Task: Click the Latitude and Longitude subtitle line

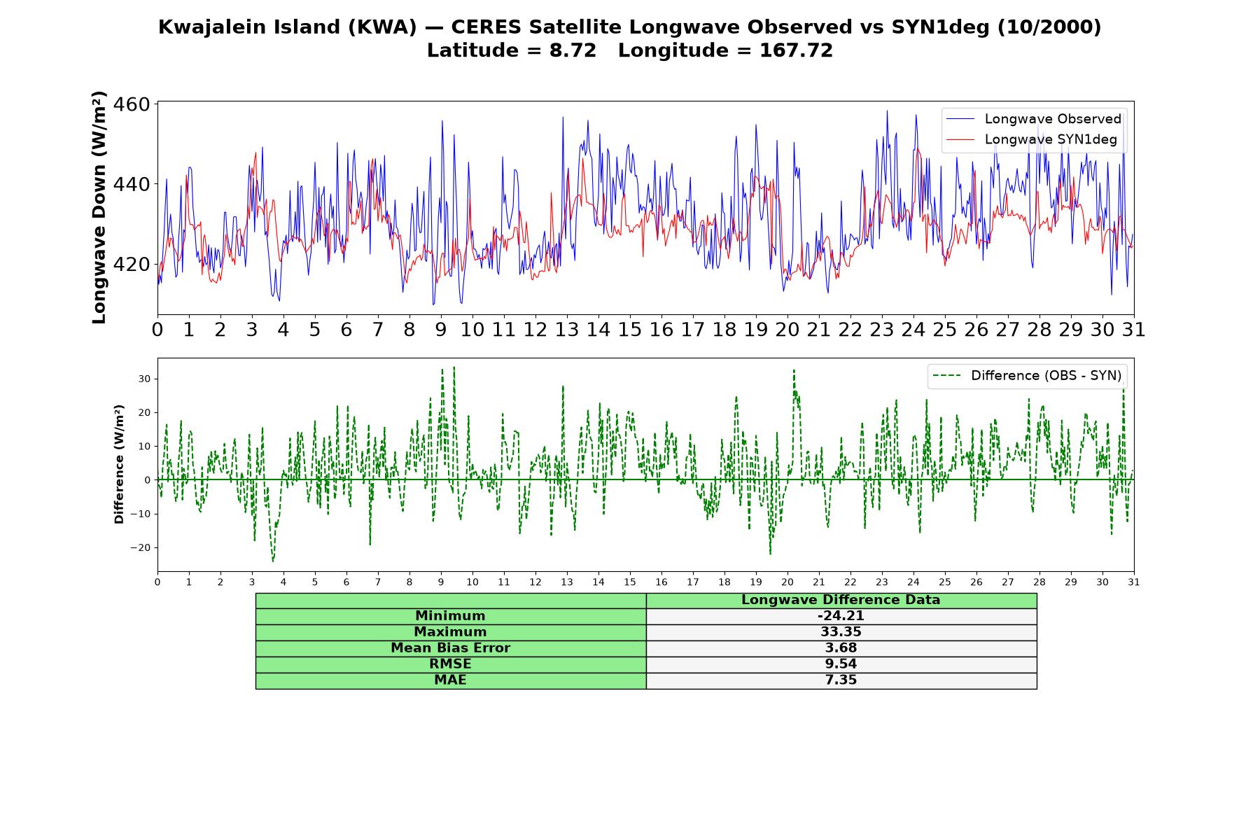Action: [630, 50]
